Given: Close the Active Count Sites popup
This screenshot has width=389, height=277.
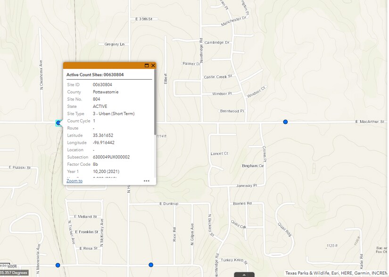Looking at the screenshot, I should [x=153, y=65].
